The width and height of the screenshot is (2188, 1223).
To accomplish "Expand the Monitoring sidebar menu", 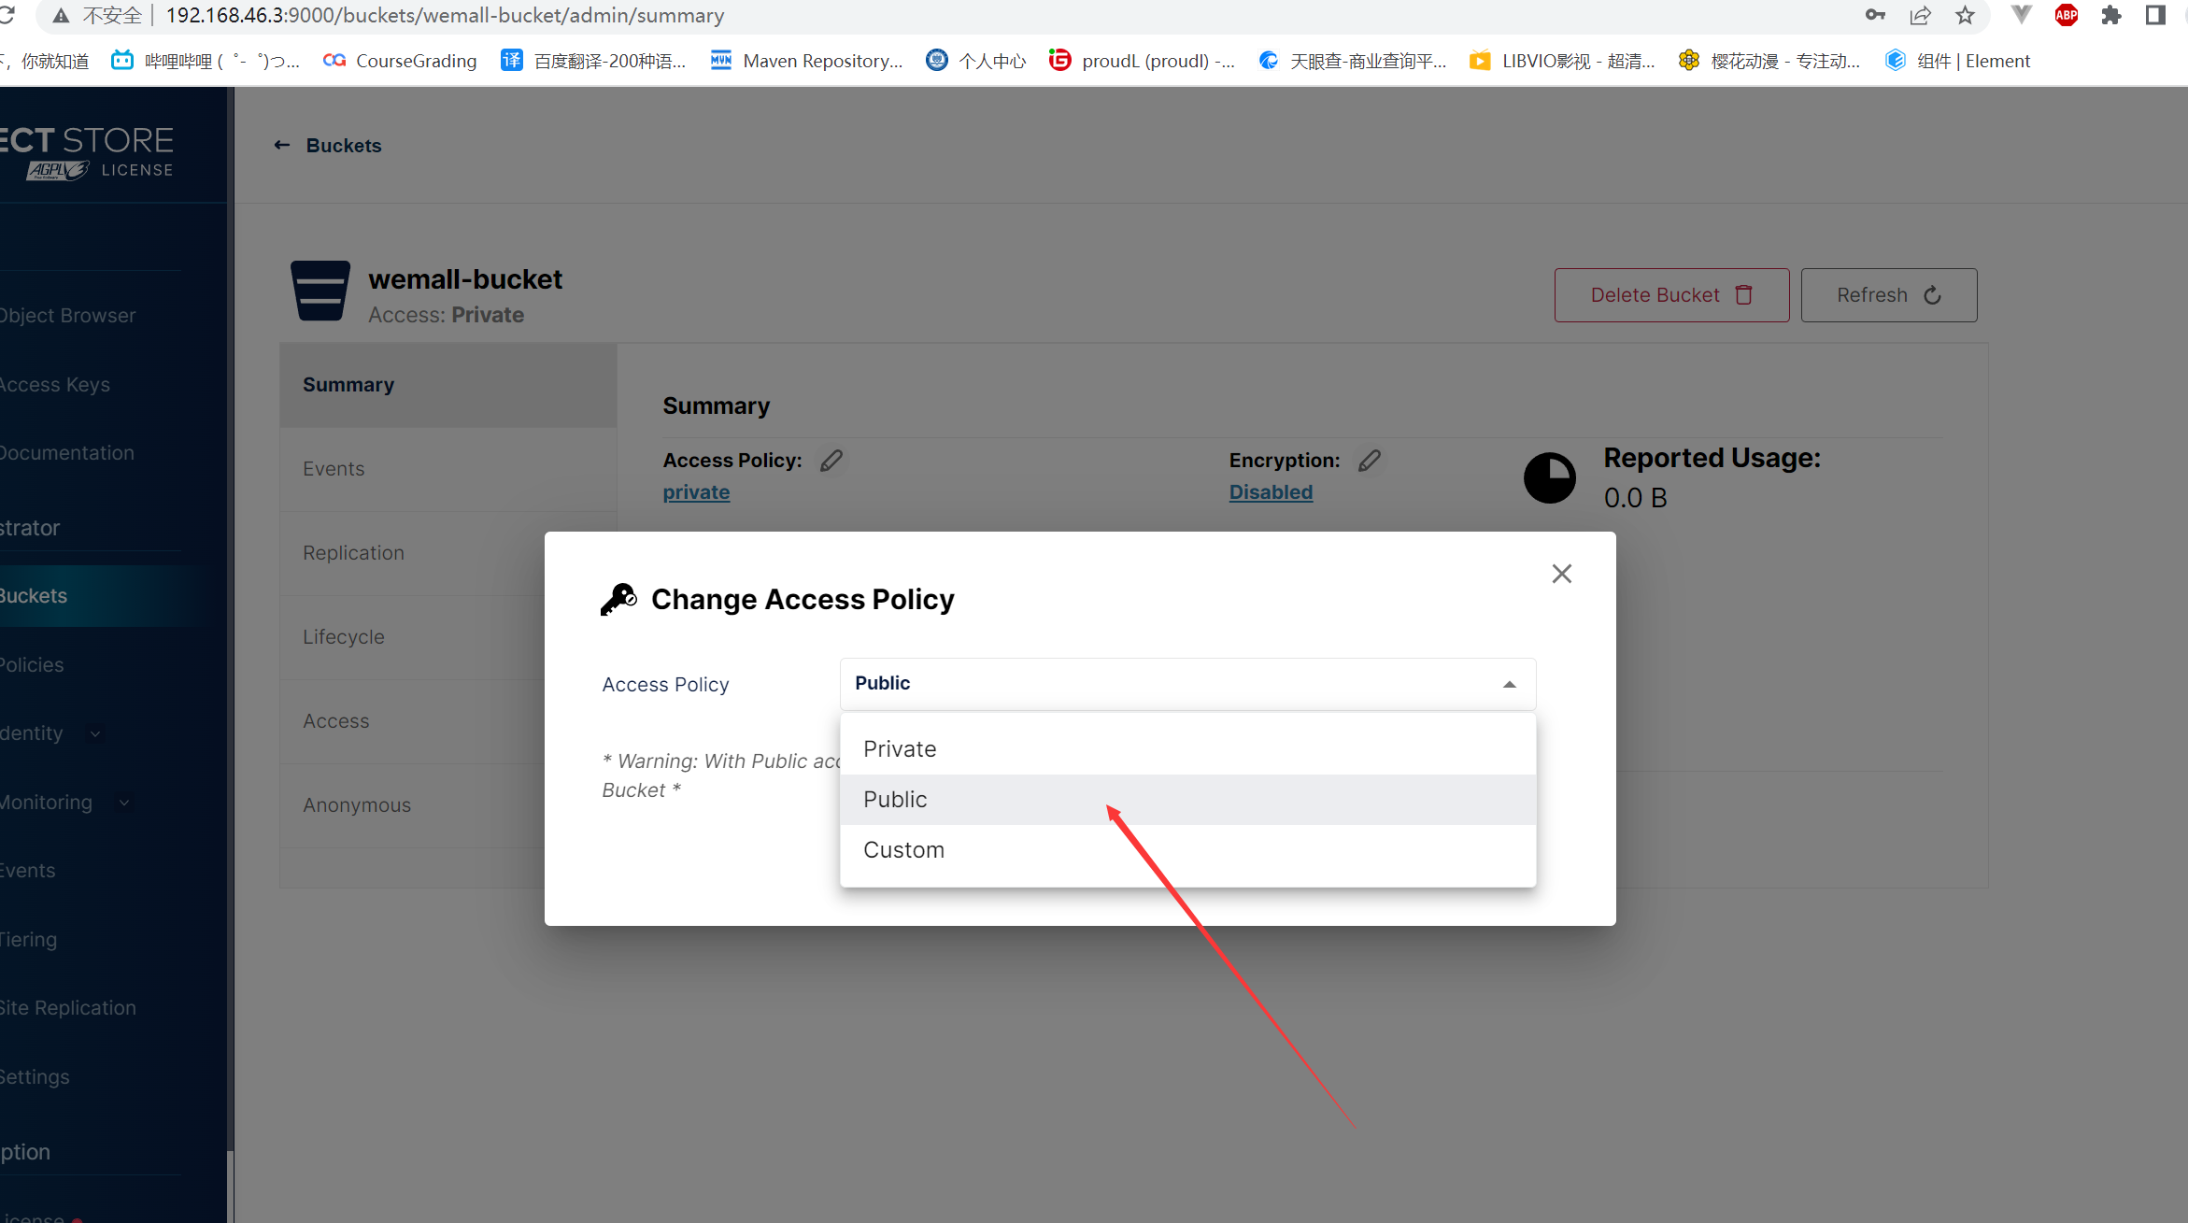I will coord(124,803).
